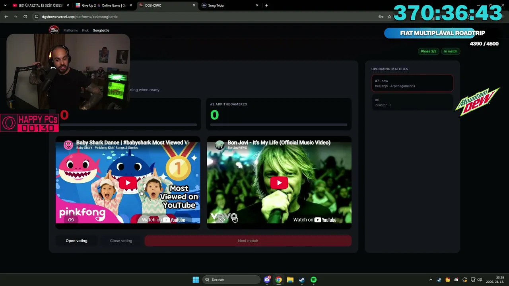Select match #7 heejzzjh vs Arpithegamer23
The height and width of the screenshot is (286, 509).
pos(412,83)
